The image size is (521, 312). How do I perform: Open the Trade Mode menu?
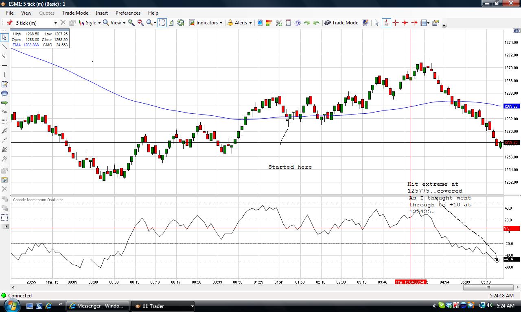point(75,13)
